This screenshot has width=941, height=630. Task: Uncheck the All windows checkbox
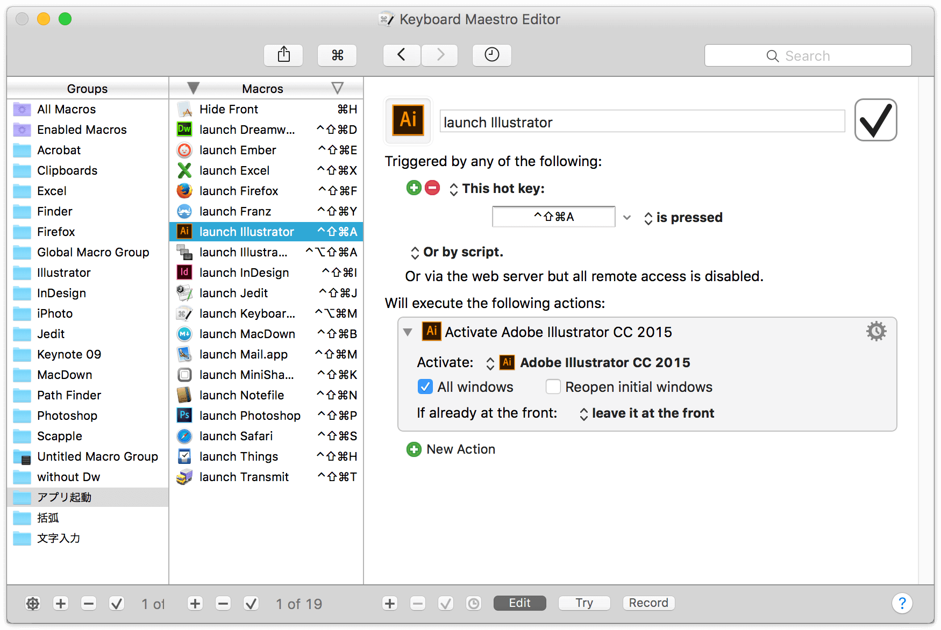click(x=425, y=387)
